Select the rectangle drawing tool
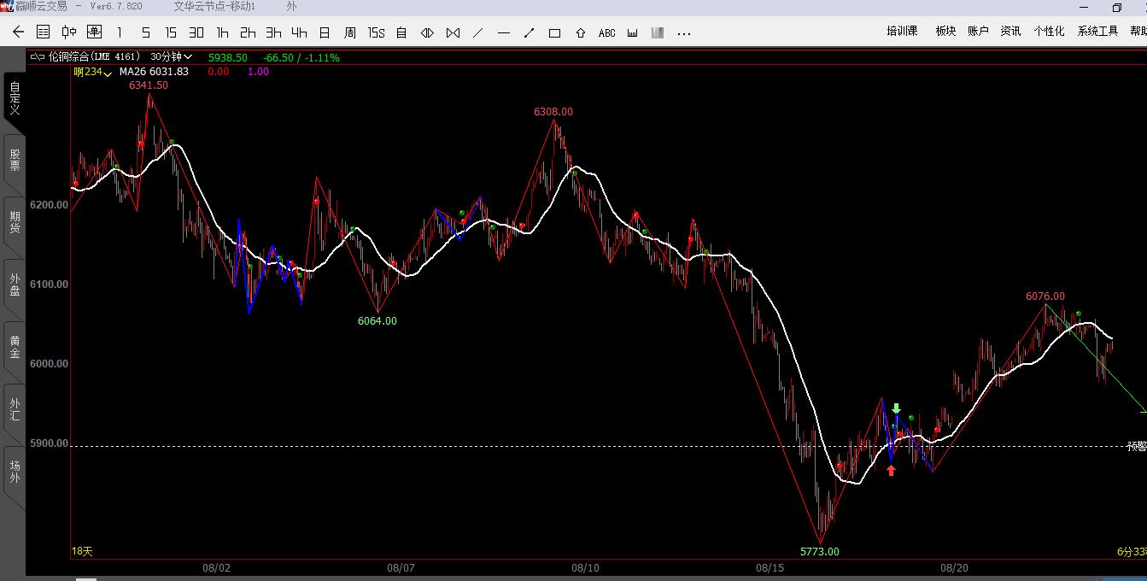 [x=554, y=33]
